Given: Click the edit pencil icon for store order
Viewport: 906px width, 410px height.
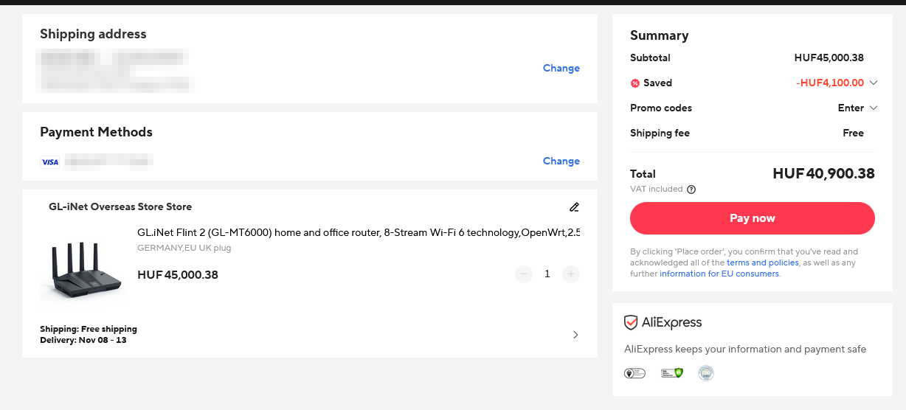Looking at the screenshot, I should [x=574, y=207].
